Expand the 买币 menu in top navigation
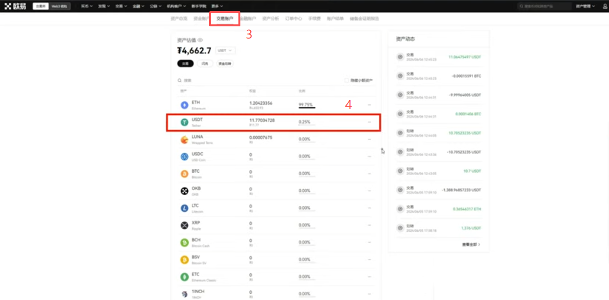 coord(86,6)
